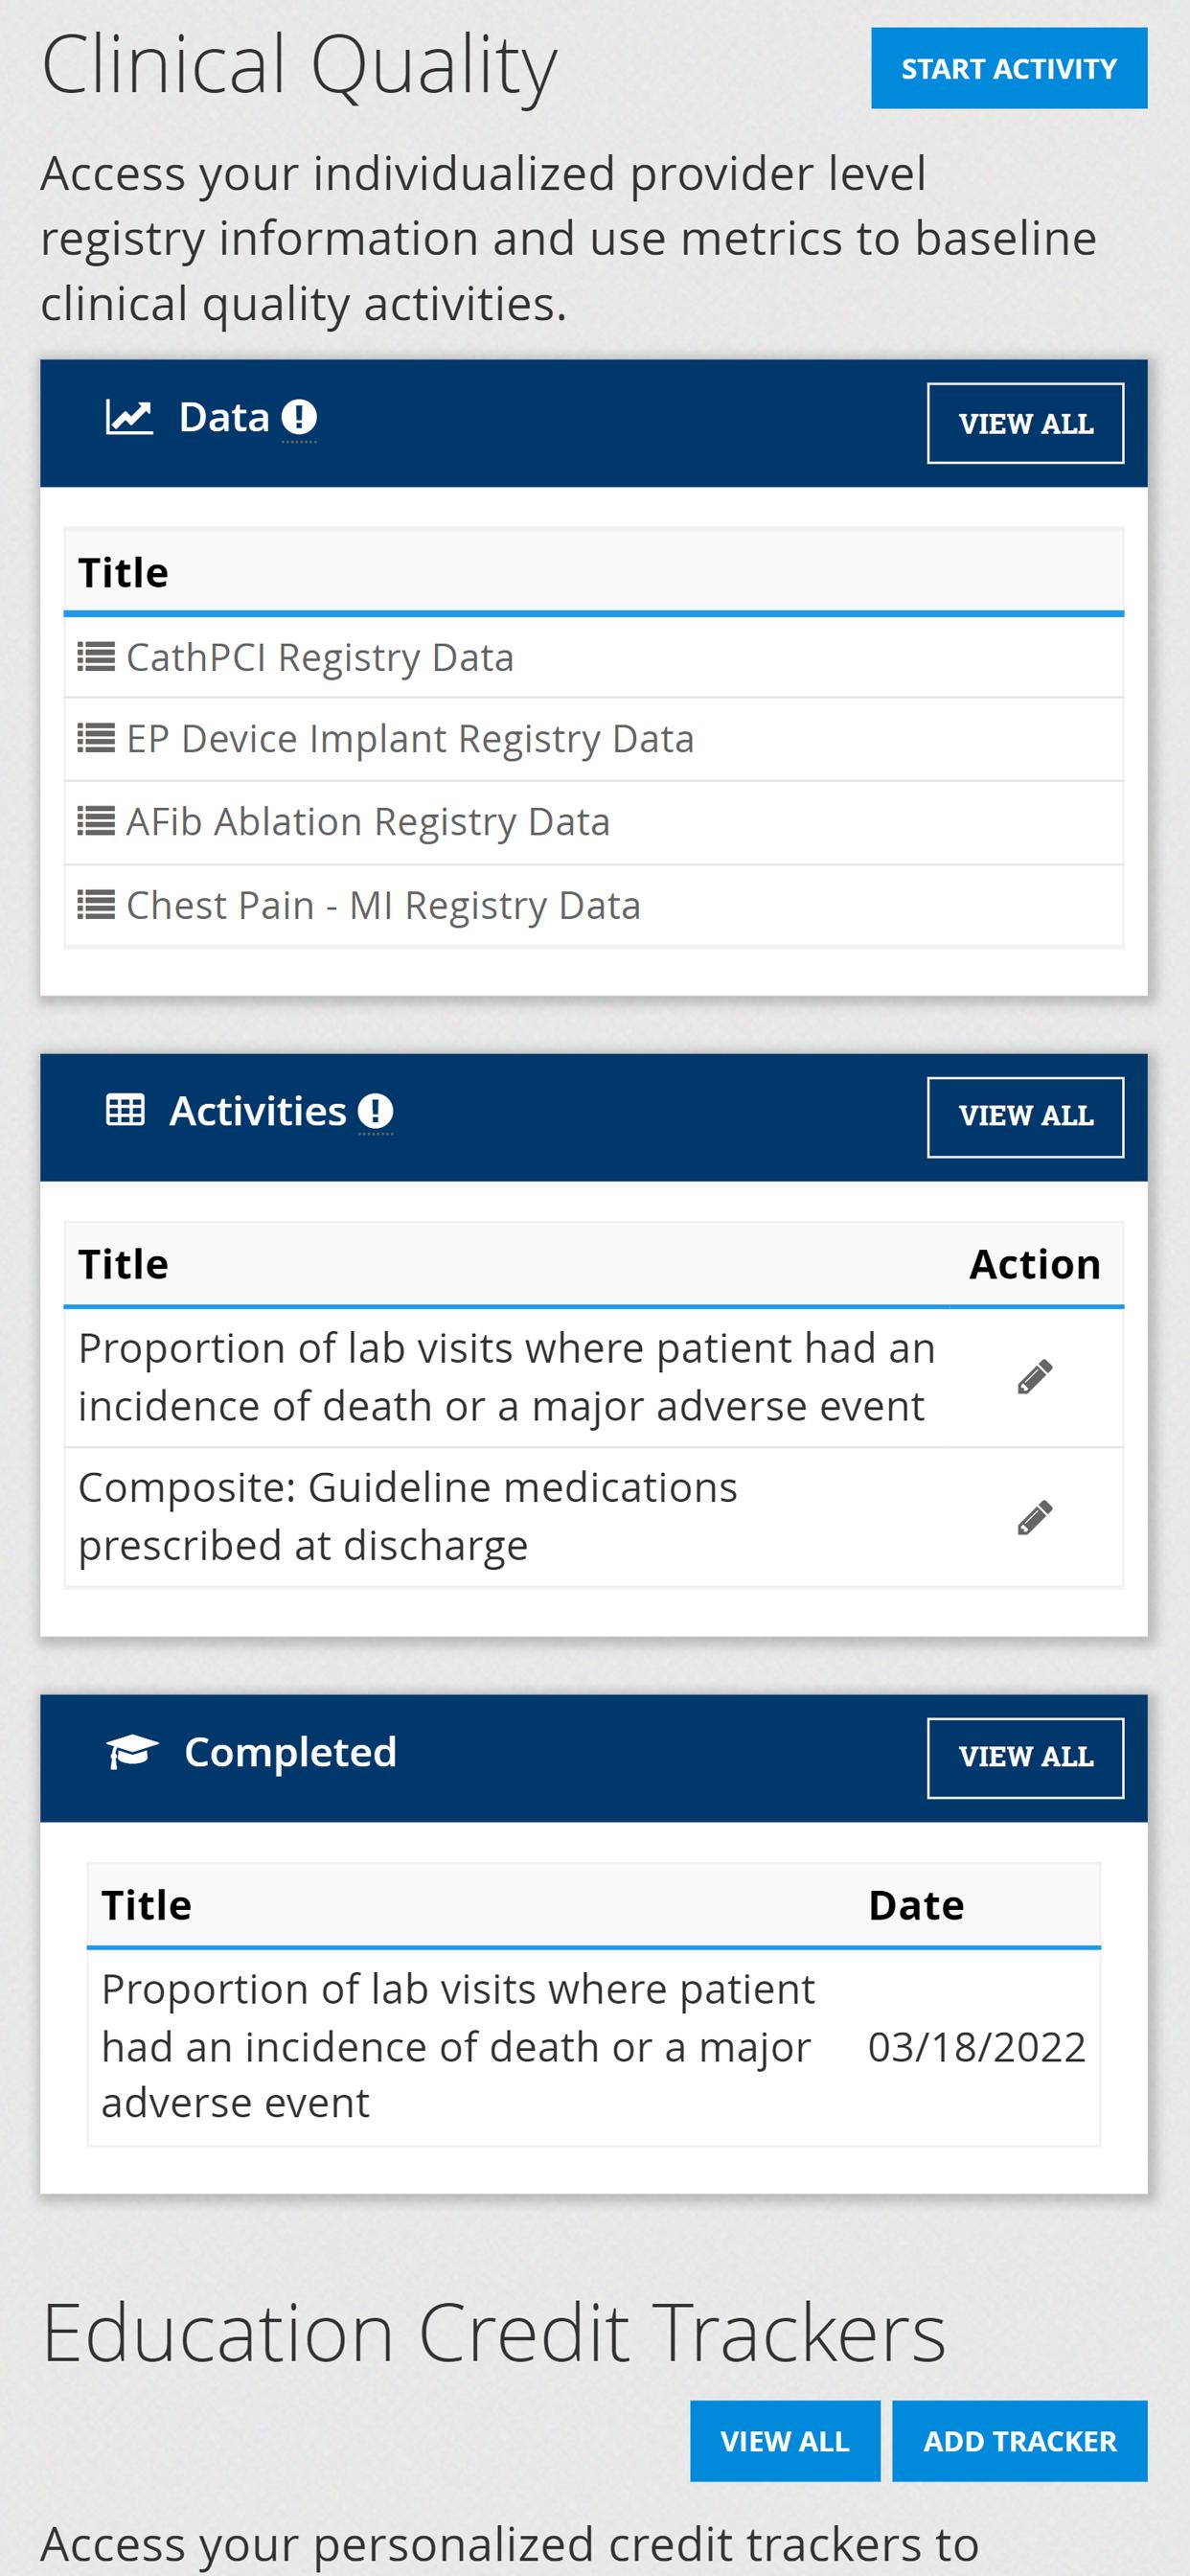
Task: Click the Activities info exclamation icon
Action: (375, 1110)
